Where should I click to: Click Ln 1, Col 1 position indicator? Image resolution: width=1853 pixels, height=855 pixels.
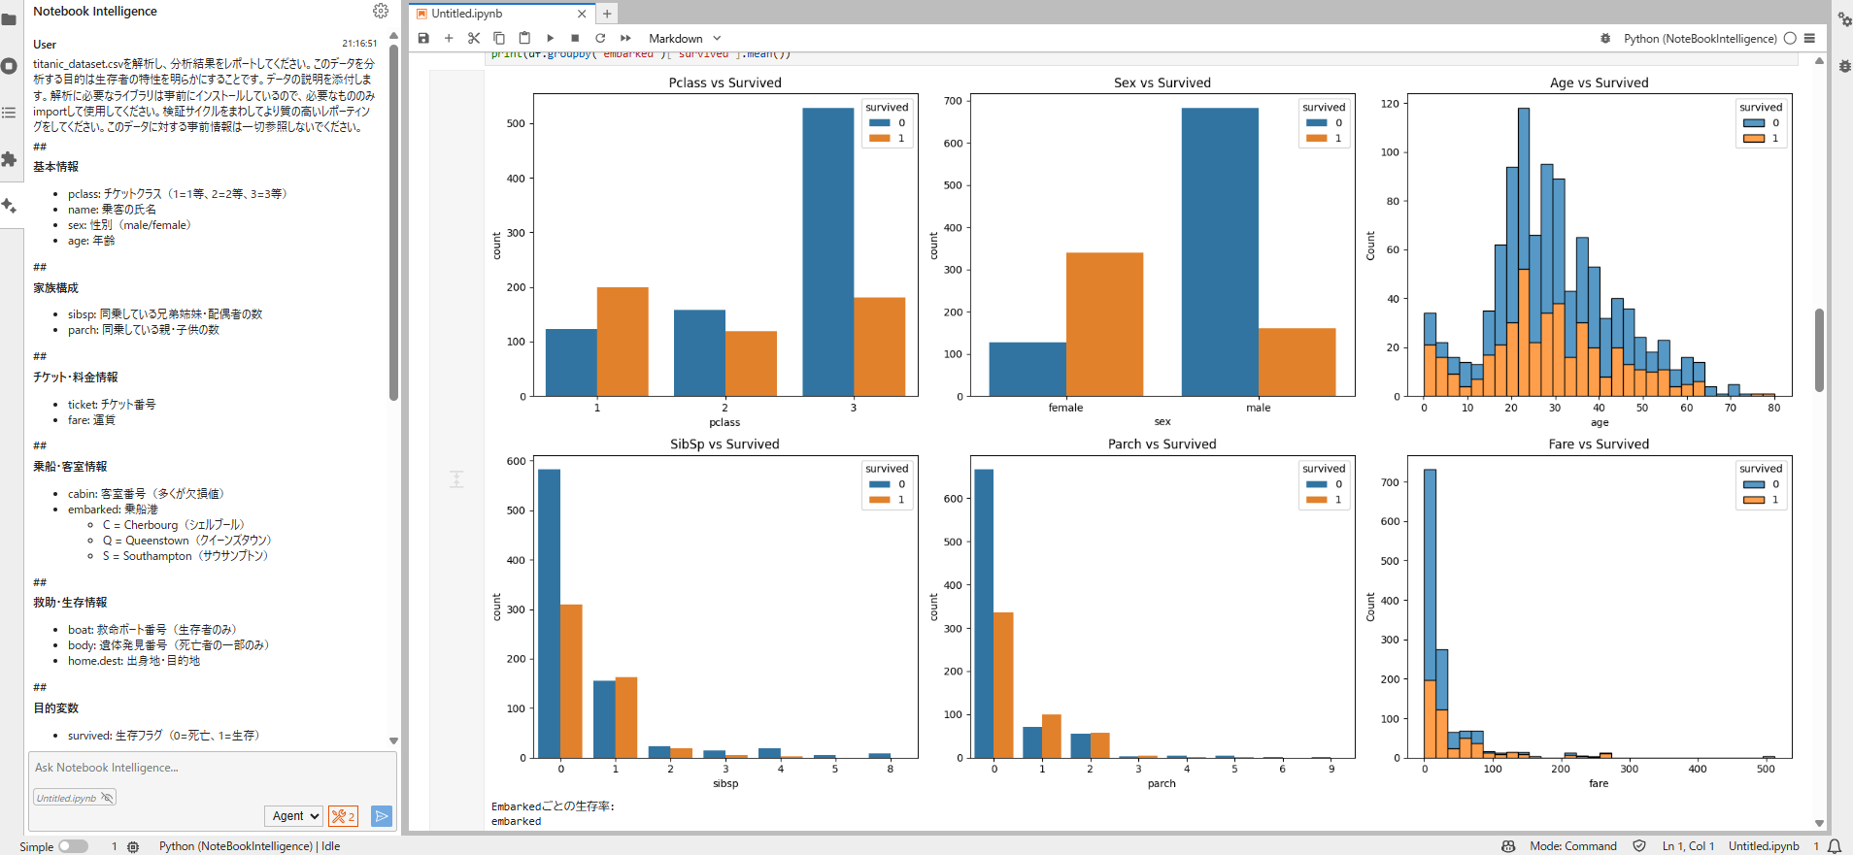coord(1688,846)
